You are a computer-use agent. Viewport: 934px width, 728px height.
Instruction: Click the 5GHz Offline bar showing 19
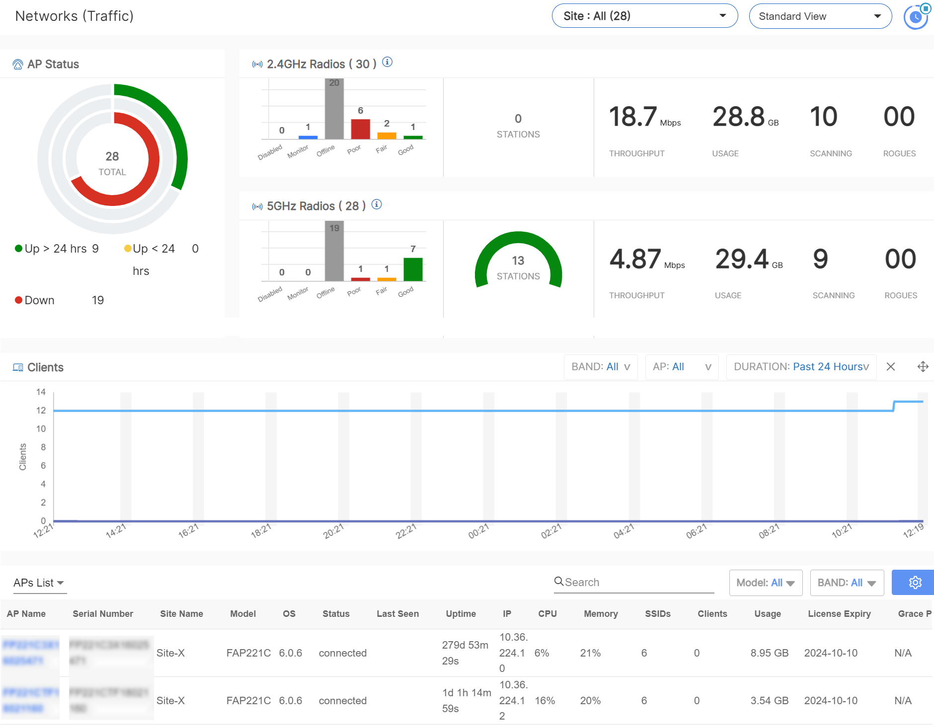coord(334,251)
